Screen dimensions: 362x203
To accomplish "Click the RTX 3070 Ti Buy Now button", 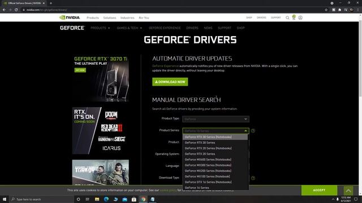I will pyautogui.click(x=80, y=70).
